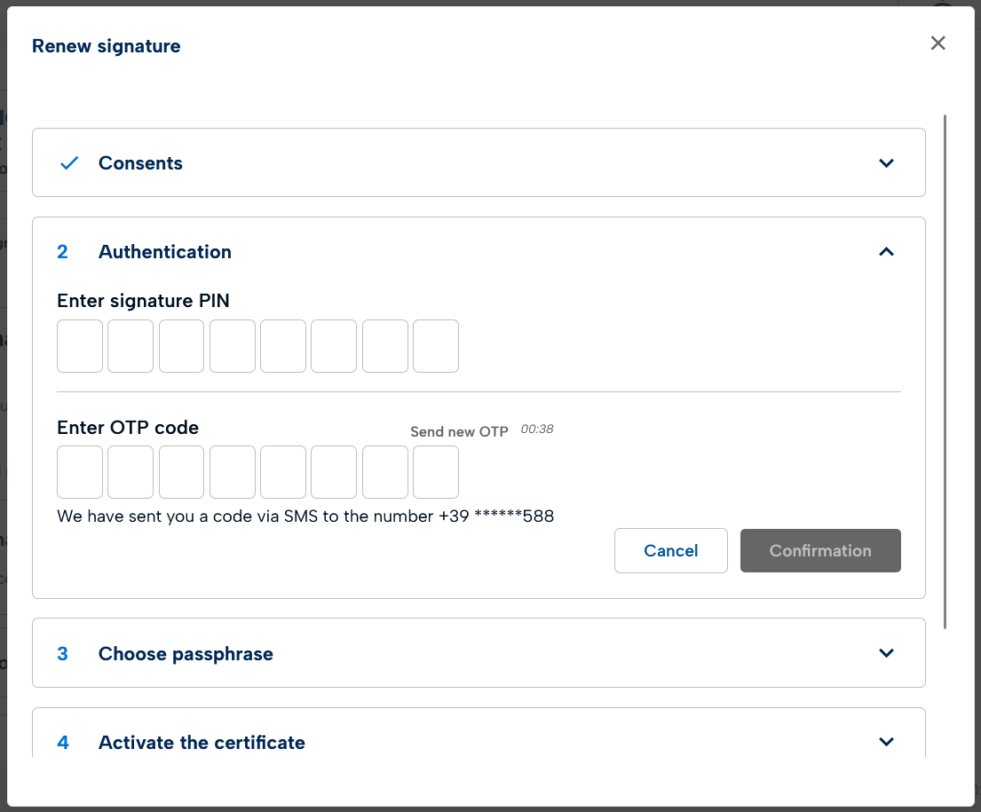Click the Consents completed checkmark icon
Image resolution: width=981 pixels, height=812 pixels.
[x=69, y=163]
